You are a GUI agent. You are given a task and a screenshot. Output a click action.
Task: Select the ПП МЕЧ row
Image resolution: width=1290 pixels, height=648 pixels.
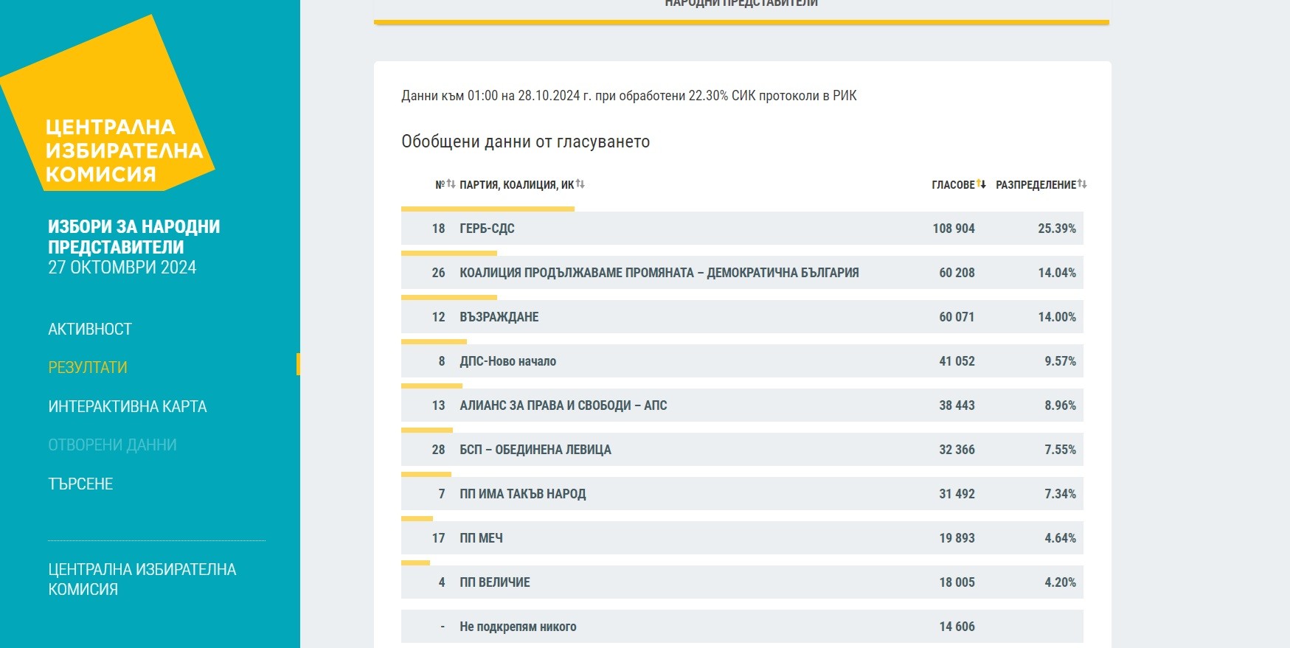[742, 537]
